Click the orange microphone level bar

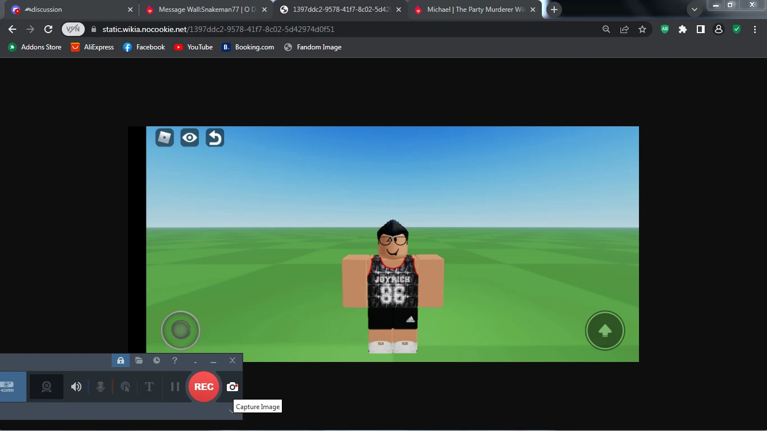coord(113,387)
